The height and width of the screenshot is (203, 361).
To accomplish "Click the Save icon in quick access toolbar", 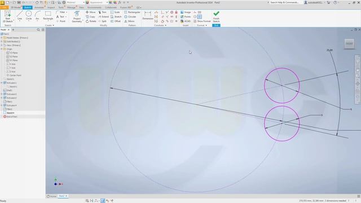I will pos(19,2).
